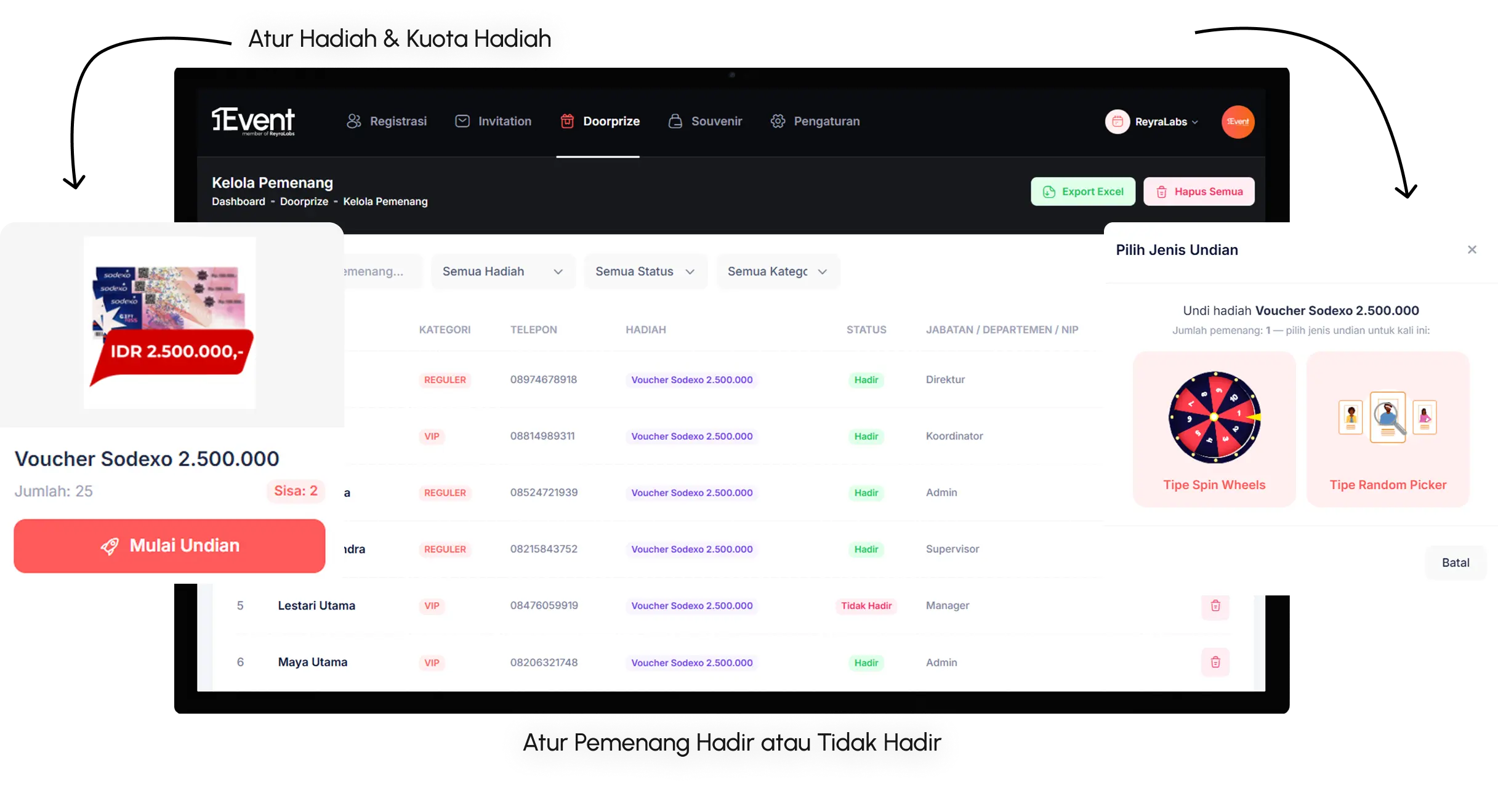This screenshot has height=790, width=1498.
Task: Click the Export Excel file icon
Action: (1049, 192)
